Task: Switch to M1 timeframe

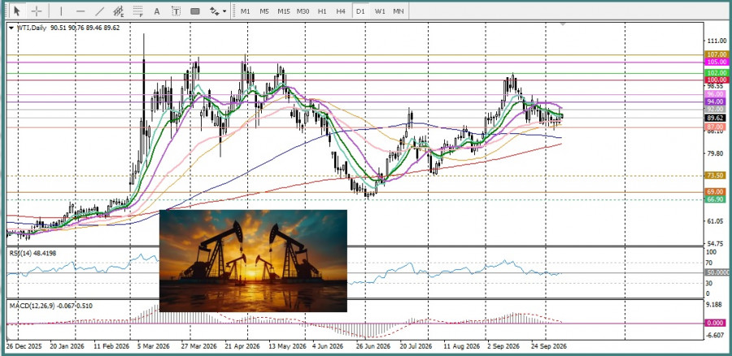Action: pos(245,11)
